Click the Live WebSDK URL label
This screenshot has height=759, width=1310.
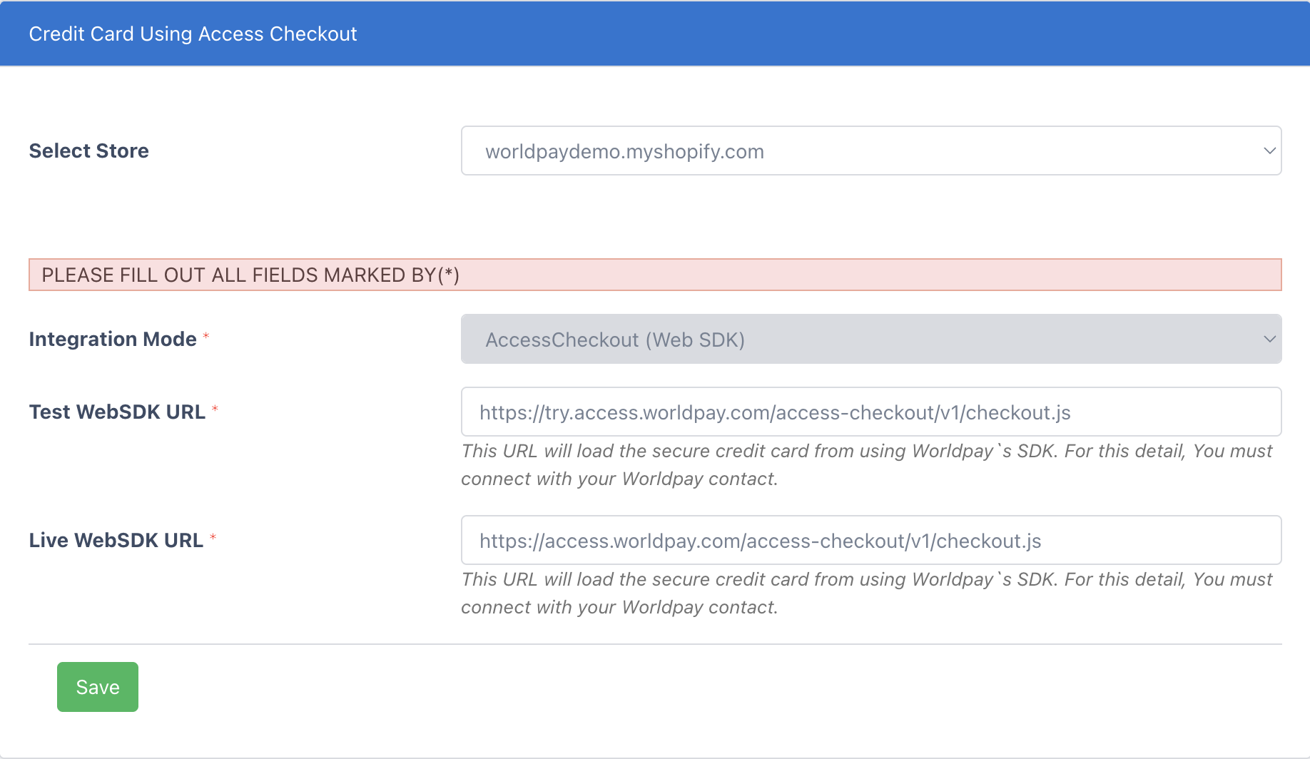116,540
